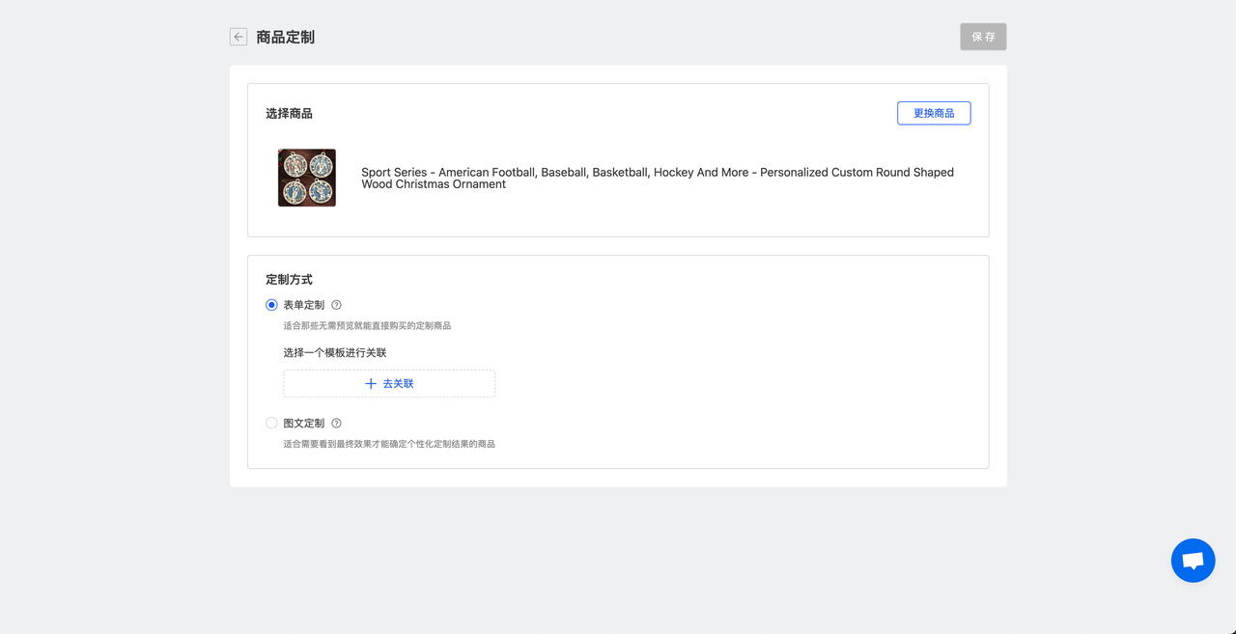This screenshot has height=634, width=1236.
Task: Go back using the arrow icon
Action: click(x=239, y=37)
